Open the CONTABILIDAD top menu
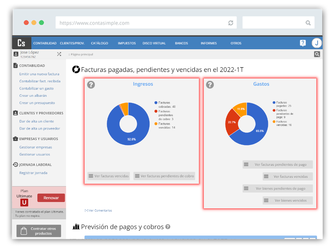335x246 pixels. [x=45, y=43]
